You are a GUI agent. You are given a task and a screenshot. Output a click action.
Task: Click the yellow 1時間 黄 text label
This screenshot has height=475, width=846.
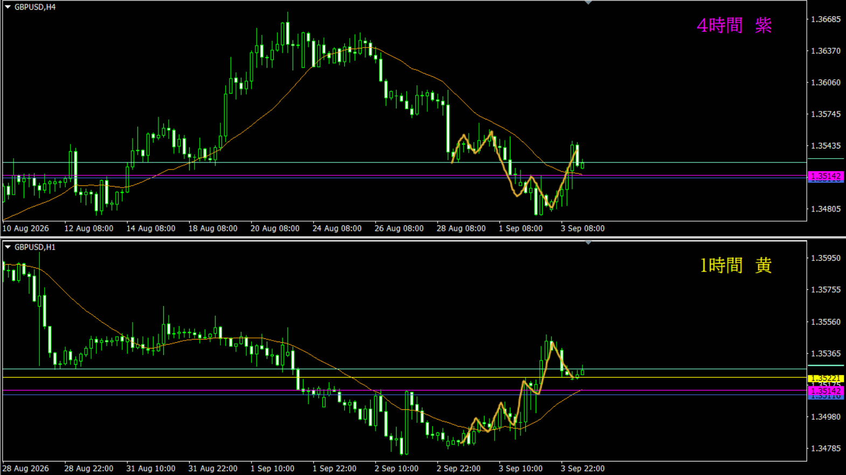(x=736, y=265)
